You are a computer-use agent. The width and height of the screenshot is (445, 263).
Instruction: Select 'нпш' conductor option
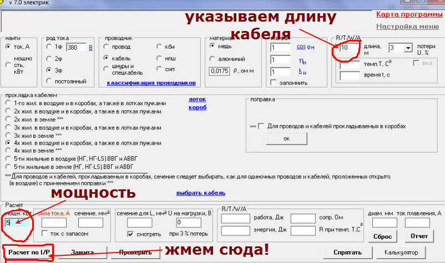tap(159, 58)
